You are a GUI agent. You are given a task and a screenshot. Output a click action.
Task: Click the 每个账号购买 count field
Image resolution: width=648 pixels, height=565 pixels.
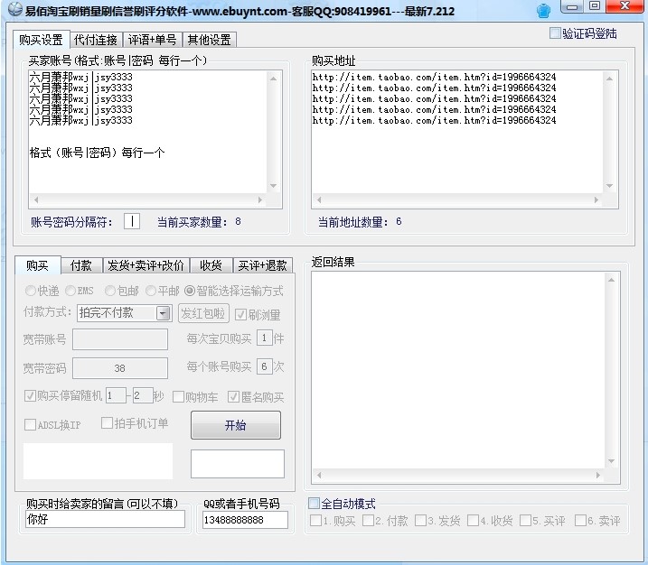tap(265, 366)
